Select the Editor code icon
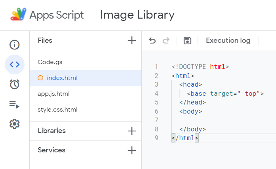The height and width of the screenshot is (169, 276). (x=15, y=65)
